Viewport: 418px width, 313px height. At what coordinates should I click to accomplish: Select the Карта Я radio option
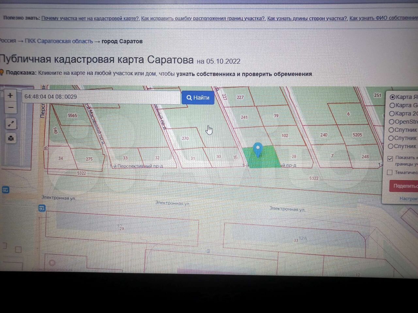[393, 97]
